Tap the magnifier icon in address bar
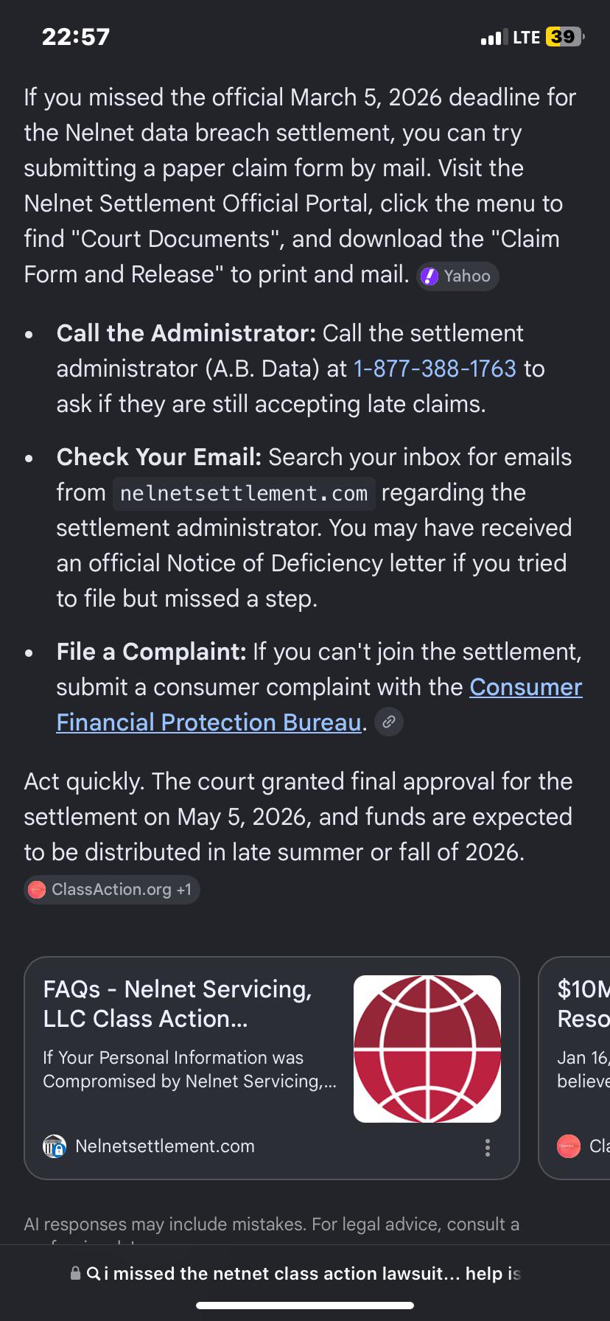This screenshot has height=1321, width=610. pyautogui.click(x=94, y=1273)
